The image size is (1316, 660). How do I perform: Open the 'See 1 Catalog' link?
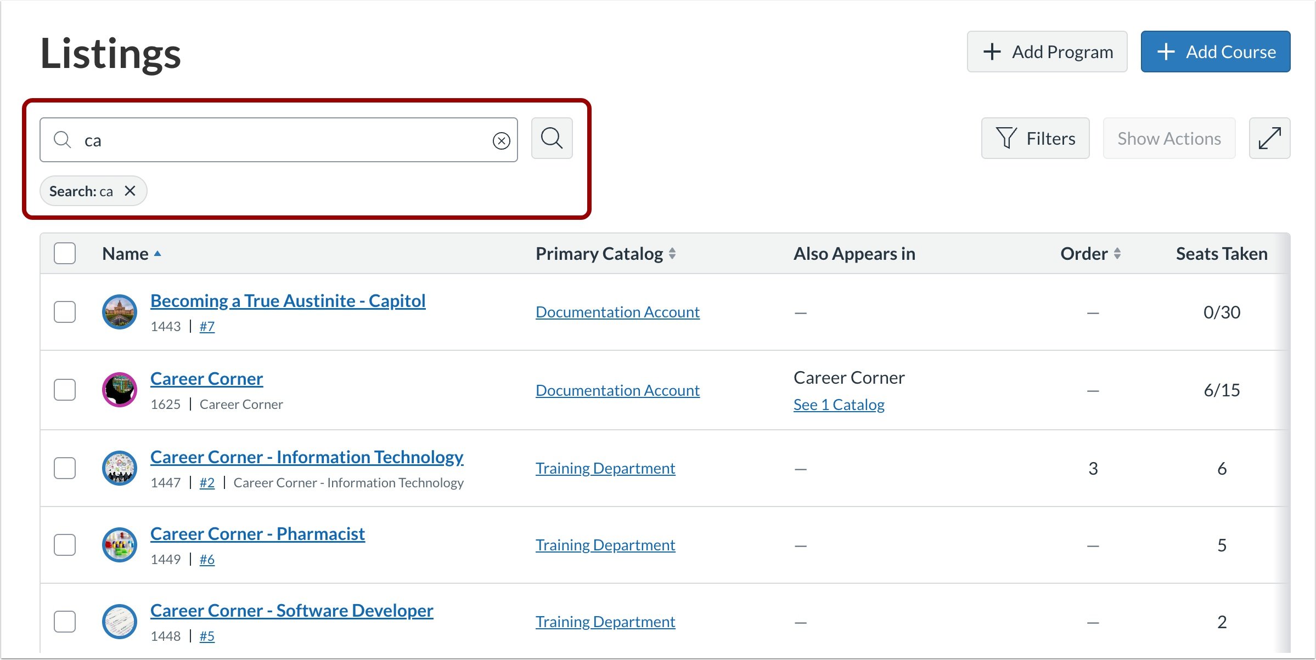click(x=839, y=405)
